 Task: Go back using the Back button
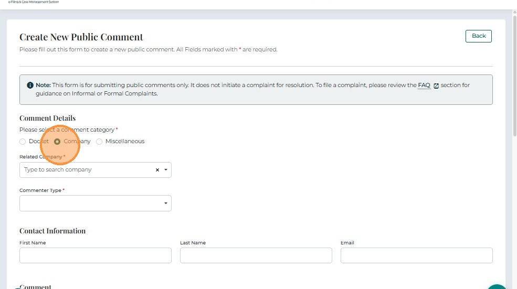tap(478, 36)
